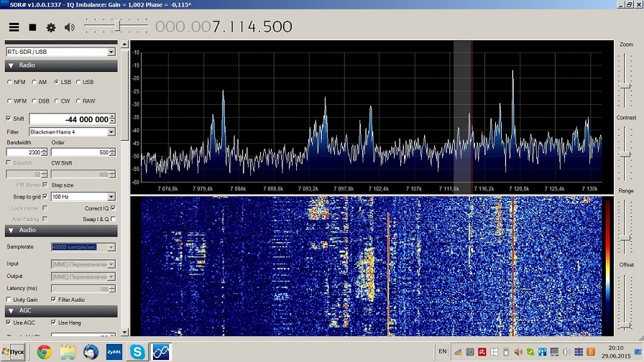
Task: Adjust the Contrast slider
Action: pyautogui.click(x=625, y=154)
